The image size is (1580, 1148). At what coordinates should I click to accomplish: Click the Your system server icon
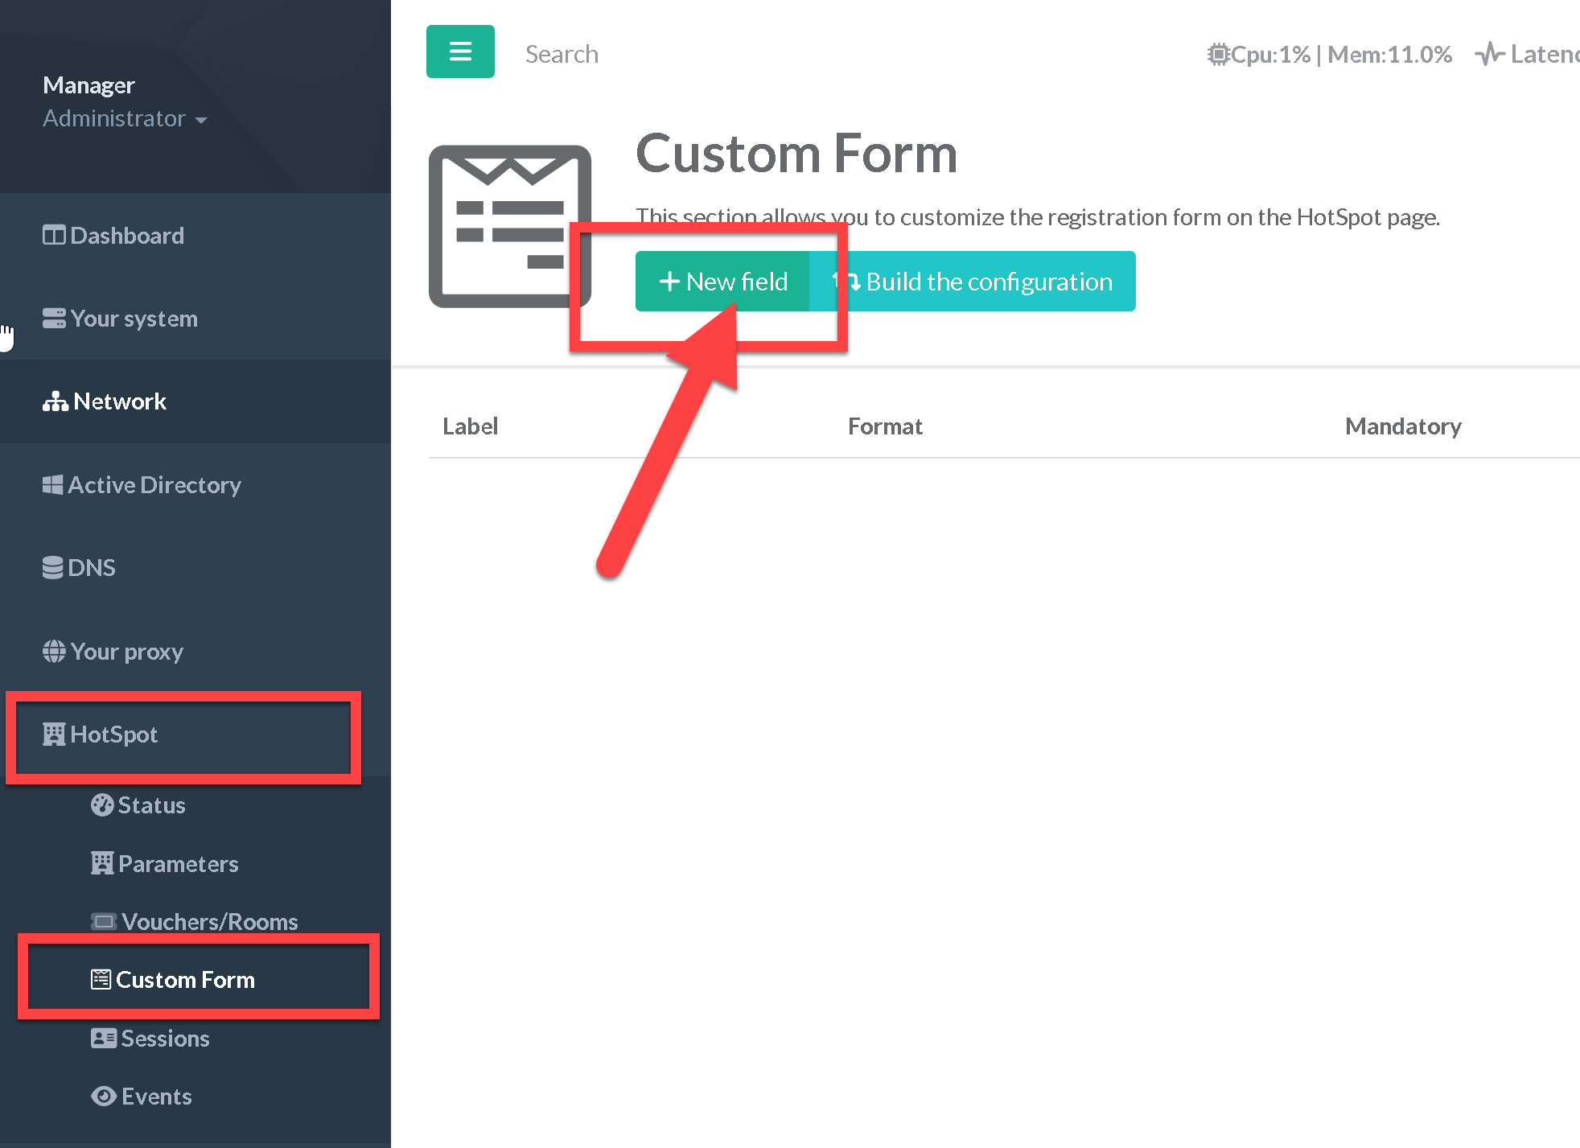coord(54,319)
